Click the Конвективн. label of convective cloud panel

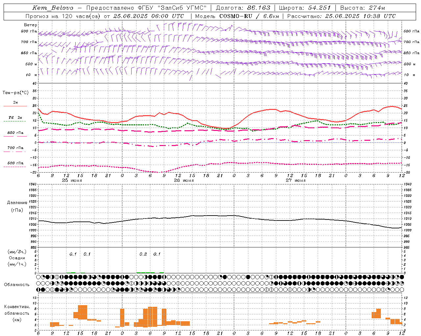pos(17,307)
